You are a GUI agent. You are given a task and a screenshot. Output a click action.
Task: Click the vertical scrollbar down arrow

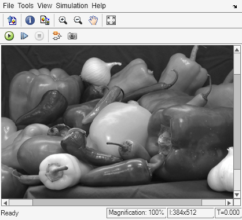pos(237,195)
